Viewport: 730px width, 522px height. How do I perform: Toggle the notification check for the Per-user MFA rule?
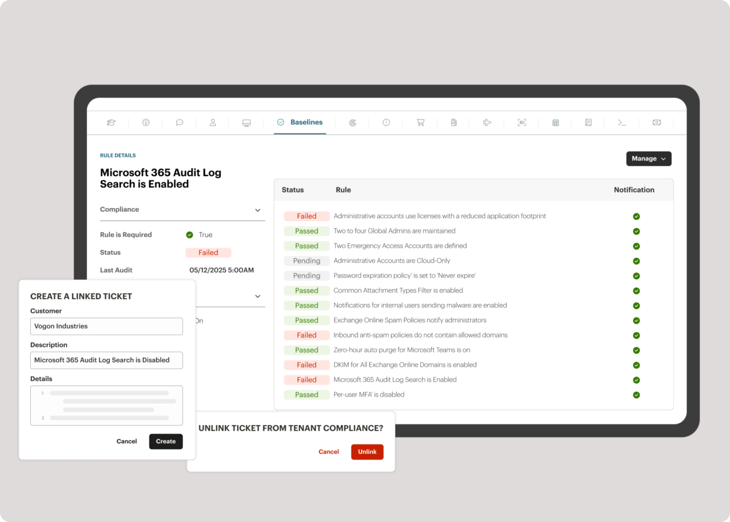click(636, 394)
